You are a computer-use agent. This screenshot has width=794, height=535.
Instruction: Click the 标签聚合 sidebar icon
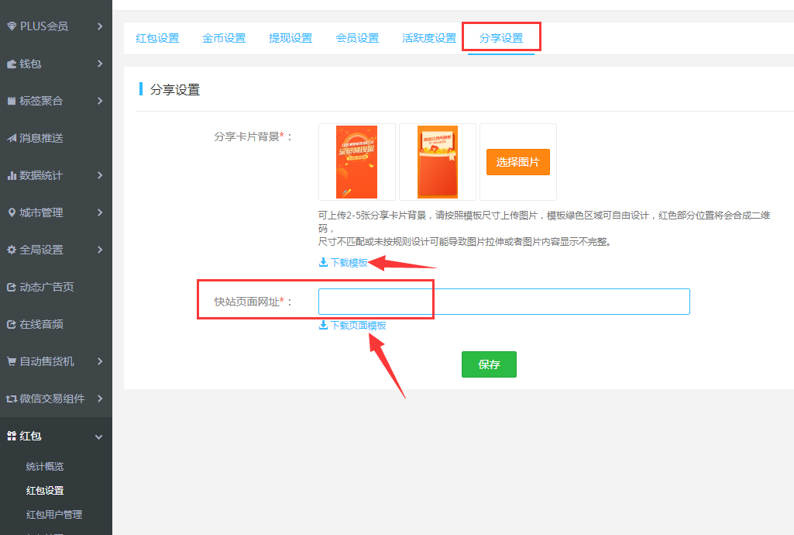click(12, 101)
